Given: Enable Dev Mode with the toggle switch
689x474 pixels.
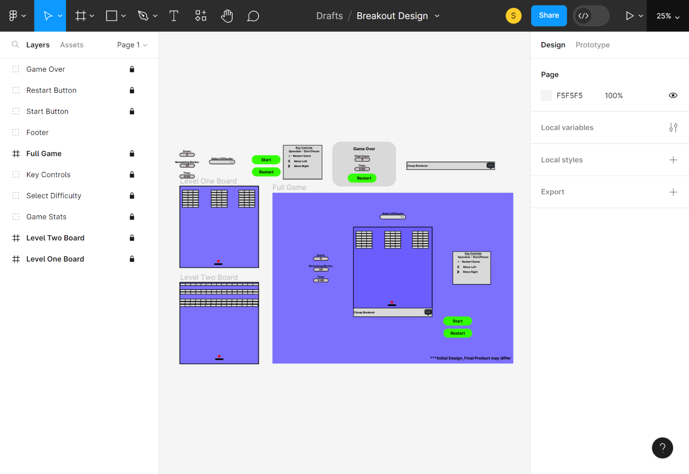Looking at the screenshot, I should (x=590, y=16).
